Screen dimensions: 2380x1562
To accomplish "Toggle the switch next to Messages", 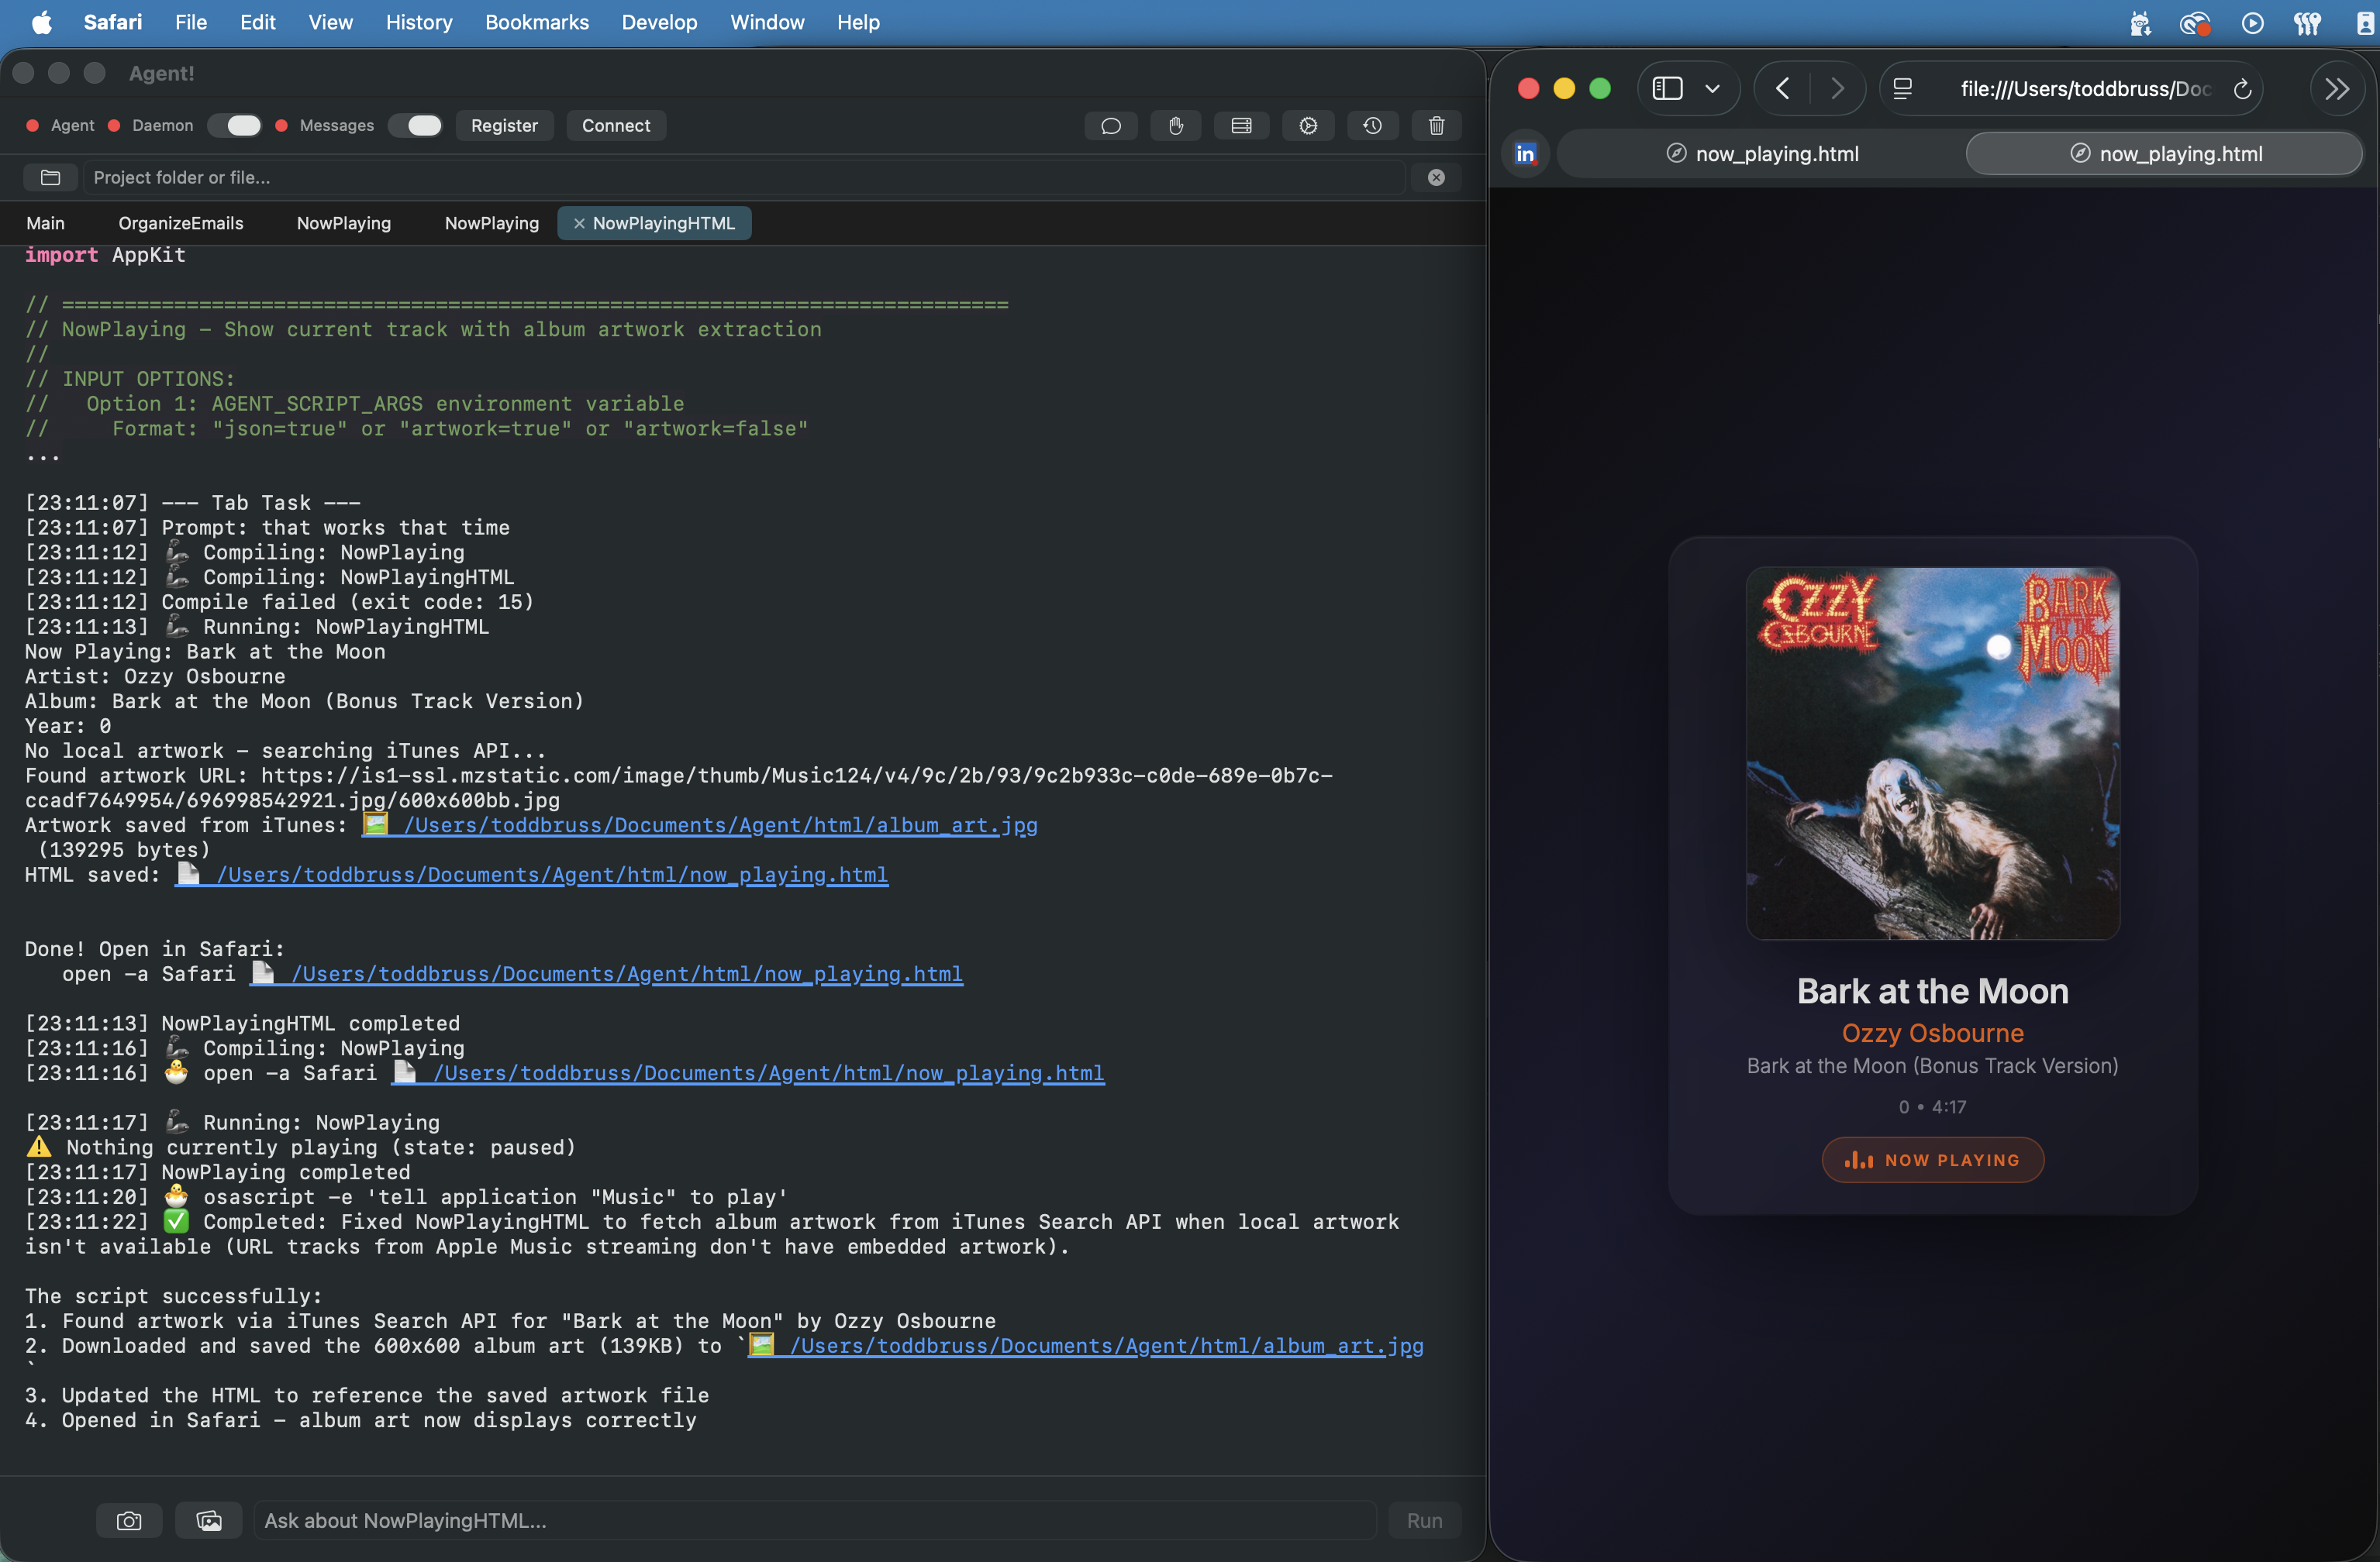I will 416,125.
